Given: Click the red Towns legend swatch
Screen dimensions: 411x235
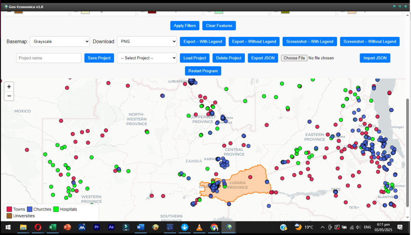Looking at the screenshot, I should click(x=9, y=209).
